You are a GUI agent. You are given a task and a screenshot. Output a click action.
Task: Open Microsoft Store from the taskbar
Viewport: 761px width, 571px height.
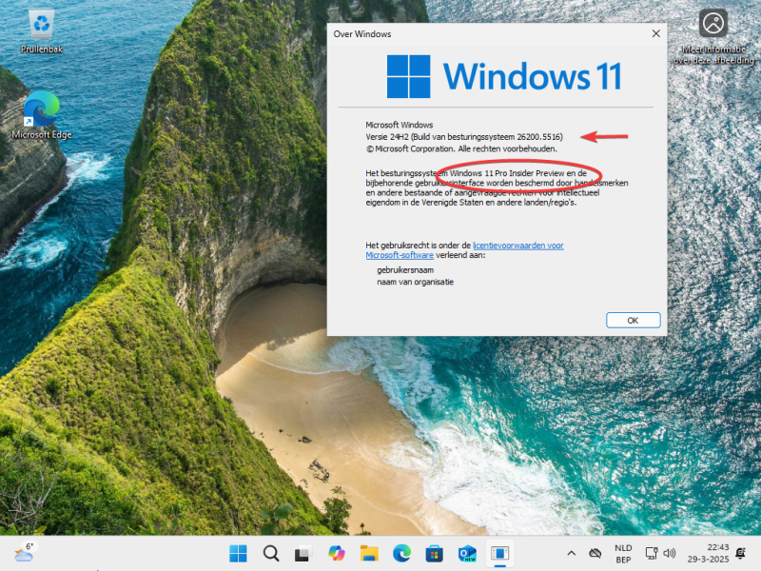point(435,553)
